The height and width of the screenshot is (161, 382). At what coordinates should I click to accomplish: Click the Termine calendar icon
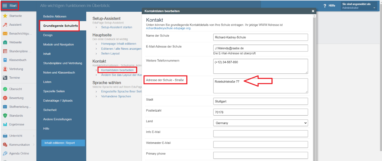pos(5,78)
